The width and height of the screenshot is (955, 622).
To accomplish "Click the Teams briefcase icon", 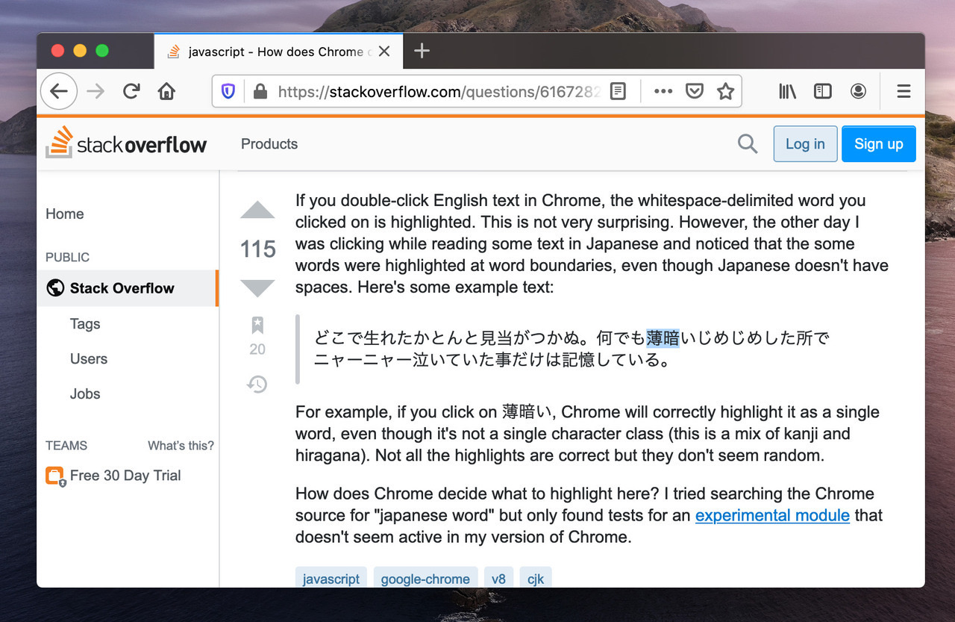I will [x=55, y=476].
